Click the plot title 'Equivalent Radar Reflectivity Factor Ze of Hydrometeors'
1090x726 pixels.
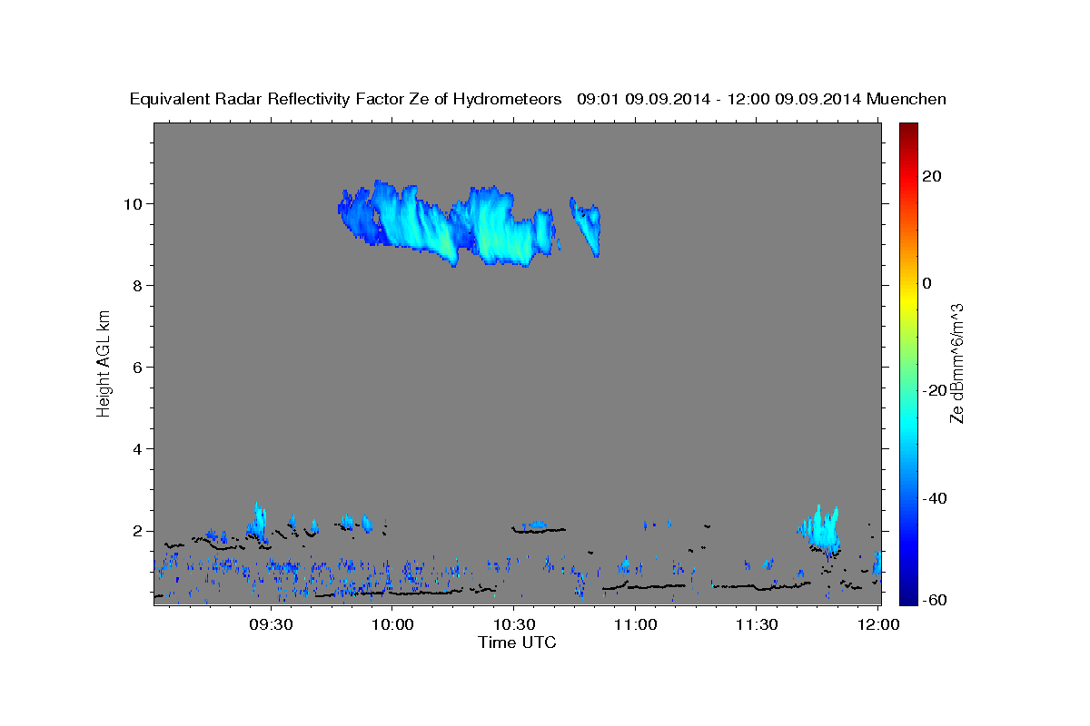346,99
